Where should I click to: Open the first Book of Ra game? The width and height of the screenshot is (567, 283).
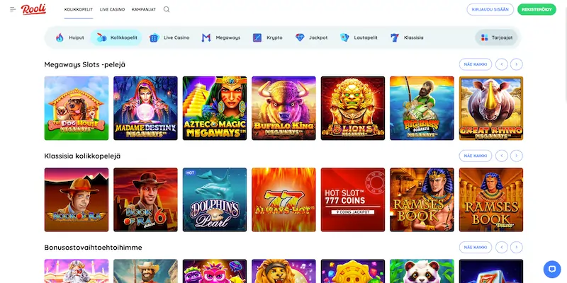[x=77, y=200]
